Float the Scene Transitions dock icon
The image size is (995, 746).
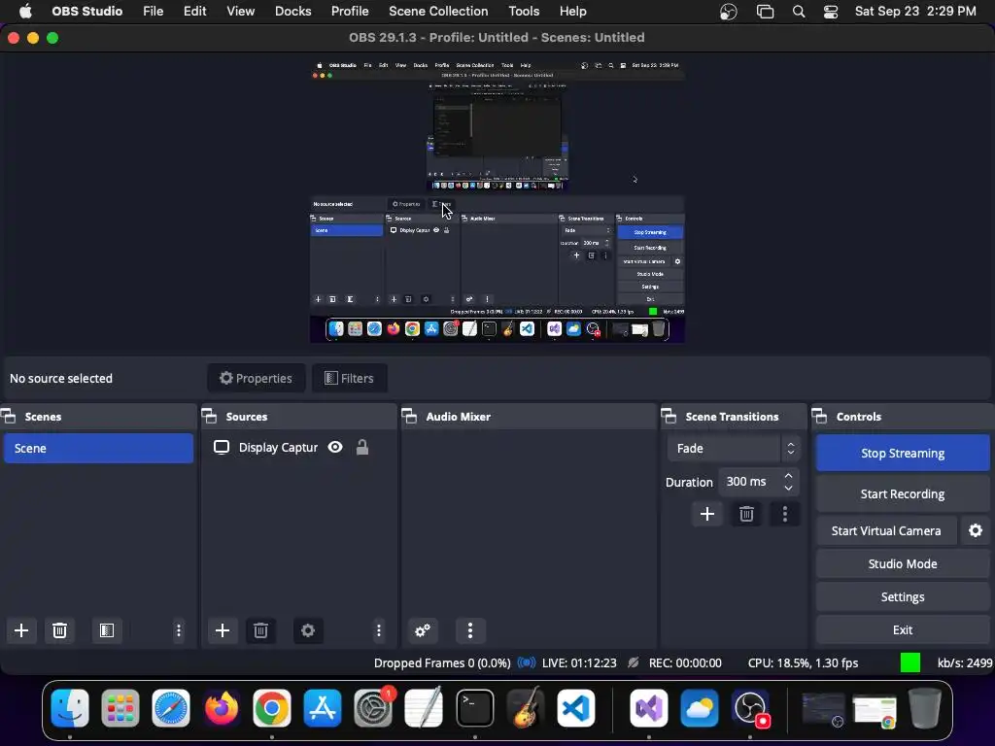[x=669, y=416]
